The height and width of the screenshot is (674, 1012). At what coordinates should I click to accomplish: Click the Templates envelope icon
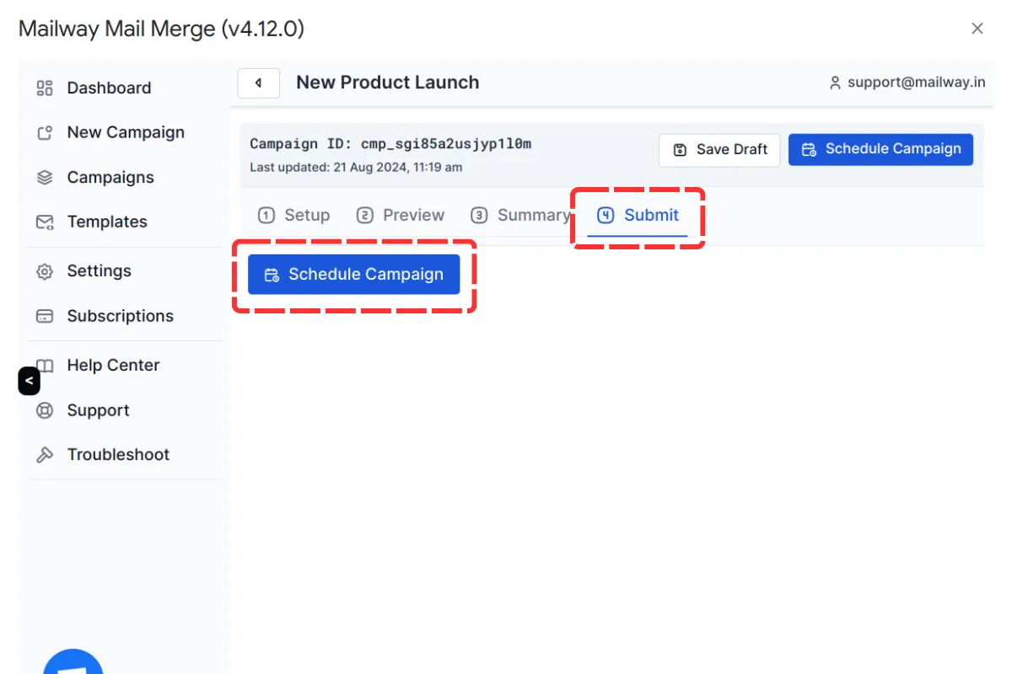point(45,222)
